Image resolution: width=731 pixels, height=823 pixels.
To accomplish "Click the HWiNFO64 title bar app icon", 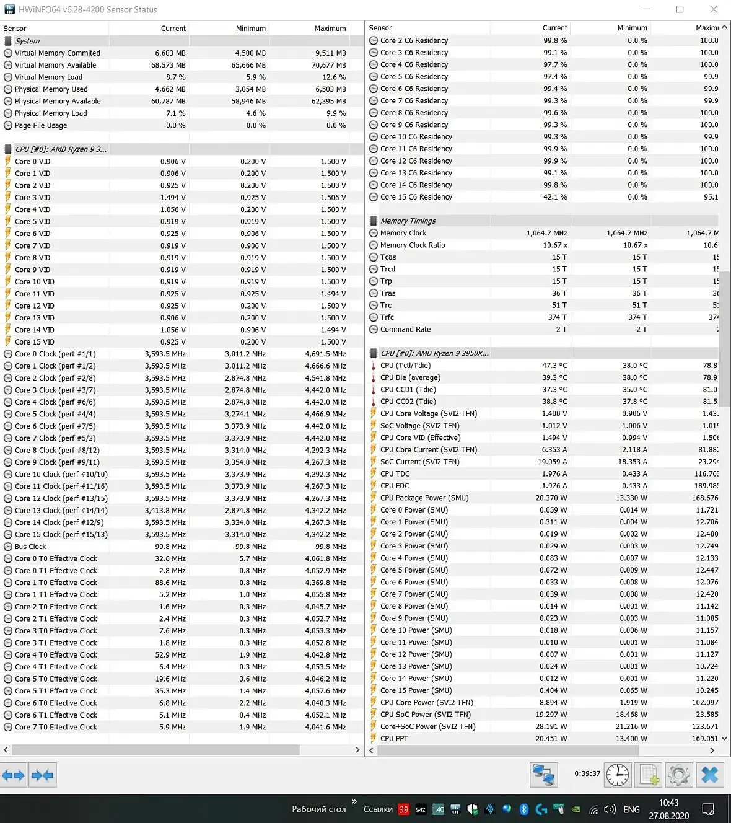I will [9, 9].
